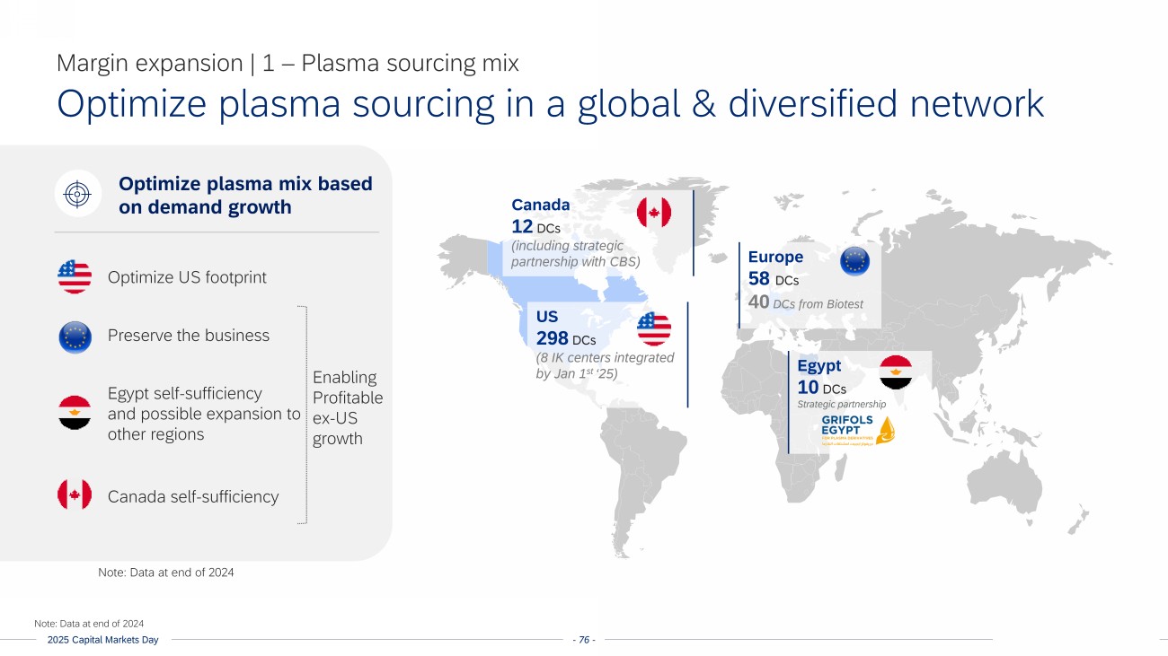Click the text 'Preserve the business'
Image resolution: width=1168 pixels, height=656 pixels.
pyautogui.click(x=189, y=336)
